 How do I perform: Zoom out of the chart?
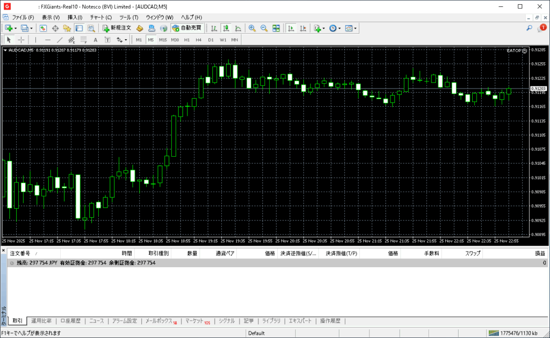point(264,28)
